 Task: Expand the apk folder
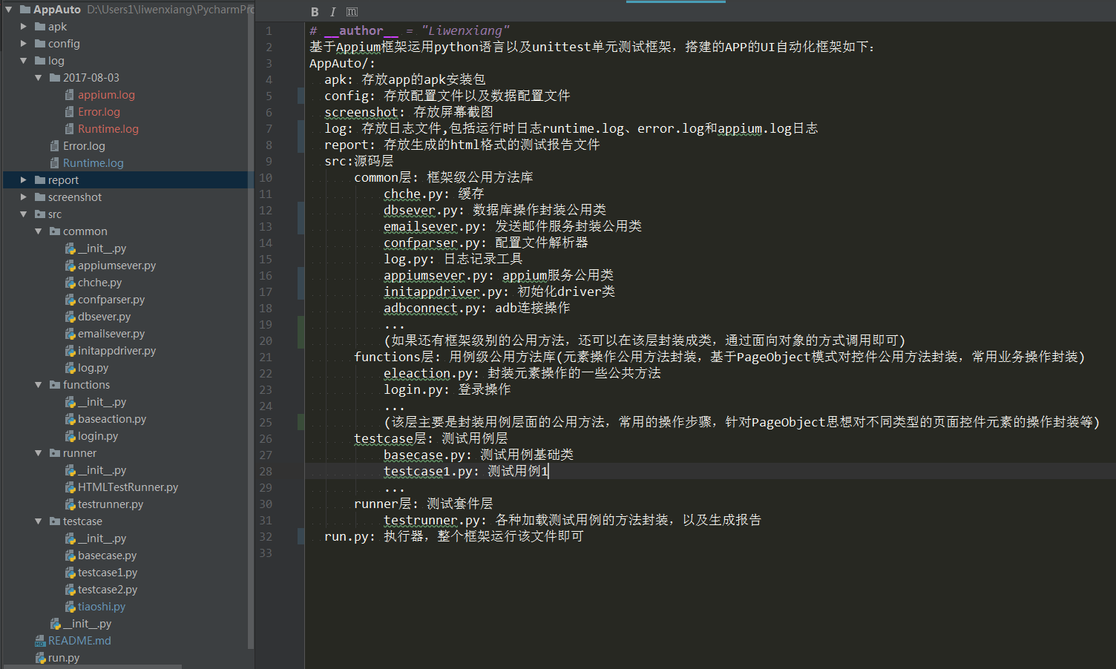(x=24, y=27)
